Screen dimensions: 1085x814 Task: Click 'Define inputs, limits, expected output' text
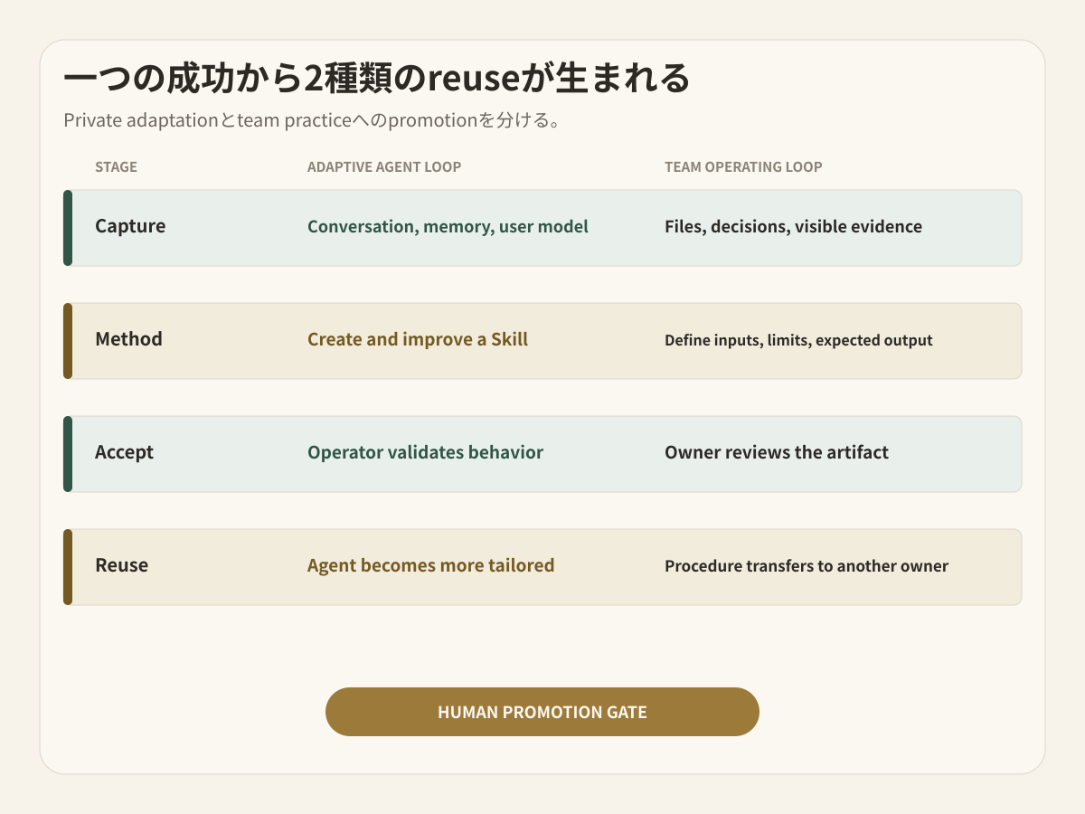click(798, 341)
